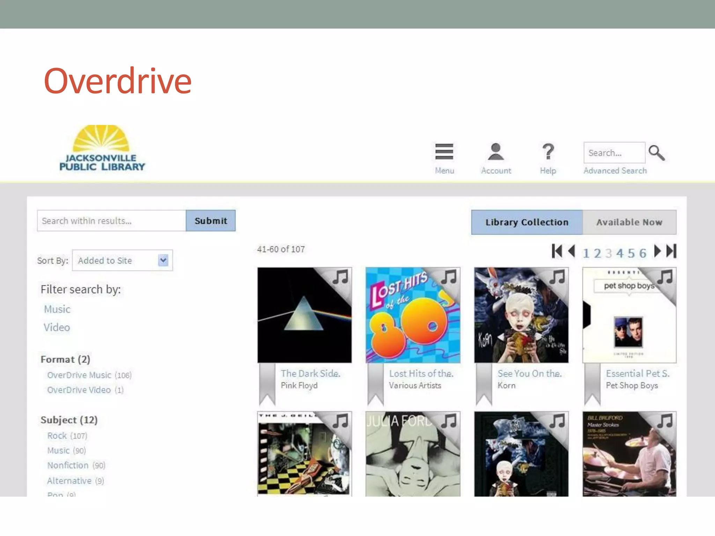Screen dimensions: 715x536
Task: Filter by Music (90) subject
Action: [67, 451]
